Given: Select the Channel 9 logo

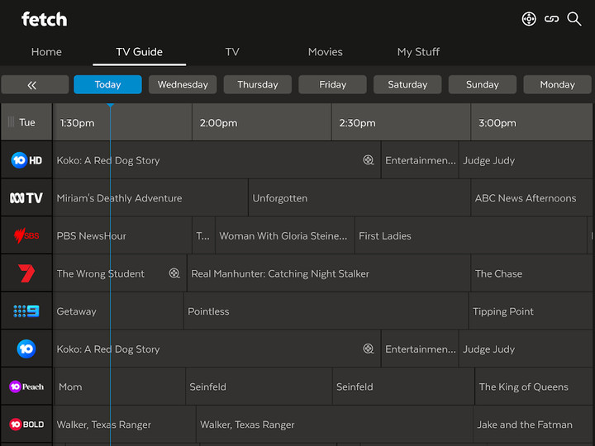Looking at the screenshot, I should tap(26, 311).
